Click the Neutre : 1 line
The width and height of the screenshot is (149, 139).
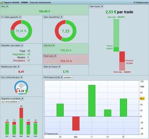pos(23,57)
